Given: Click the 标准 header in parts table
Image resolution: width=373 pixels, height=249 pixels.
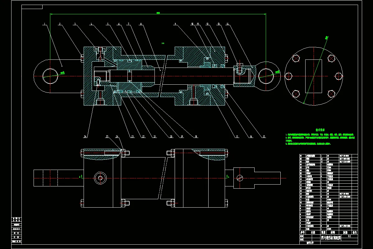Looking at the screenshot, I should (345, 232).
